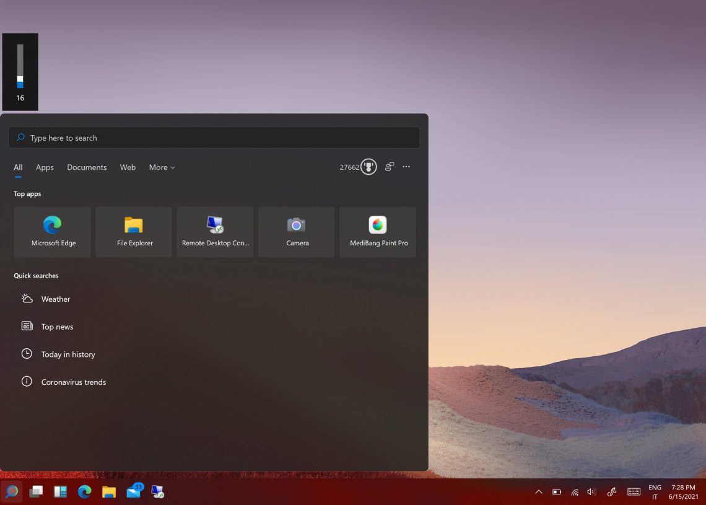
Task: Open the Camera app
Action: coord(296,231)
